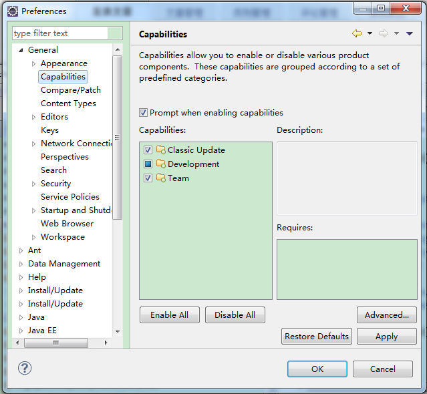Open help via the question mark icon
427x394 pixels.
pos(25,368)
